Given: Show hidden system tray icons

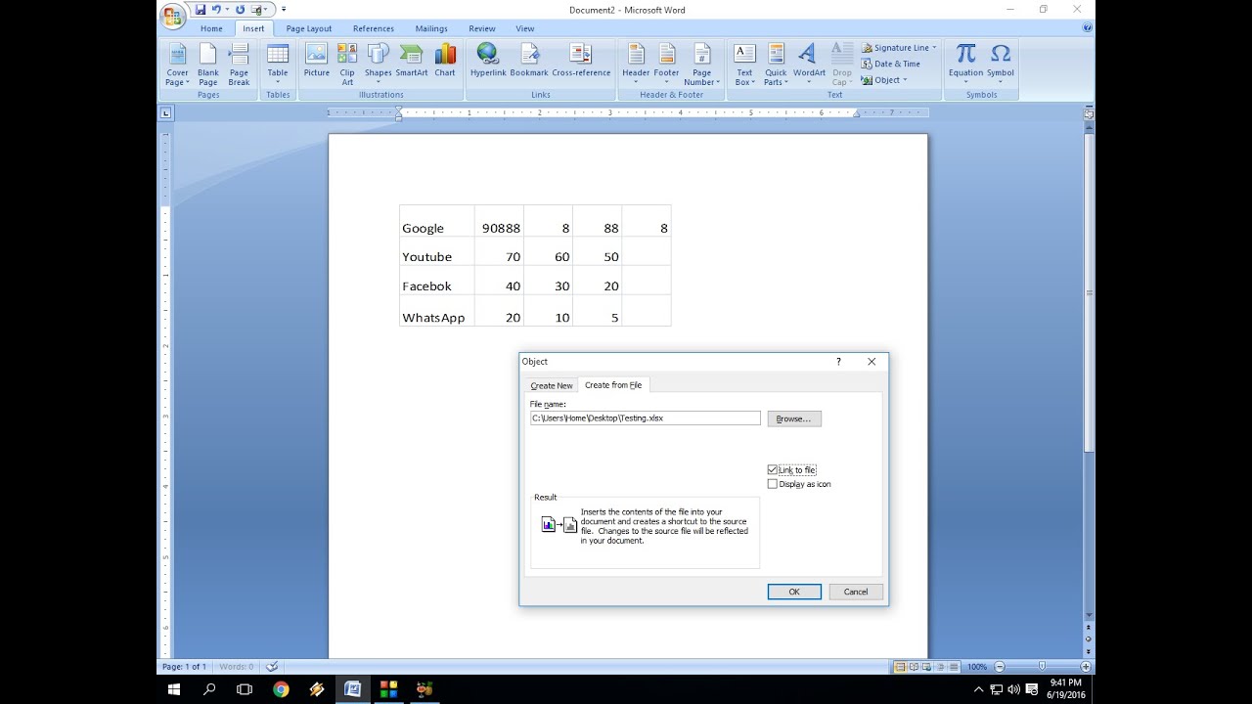Looking at the screenshot, I should tap(978, 689).
